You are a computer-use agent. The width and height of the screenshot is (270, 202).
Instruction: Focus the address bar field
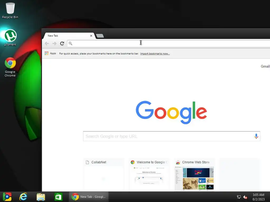tap(169, 43)
